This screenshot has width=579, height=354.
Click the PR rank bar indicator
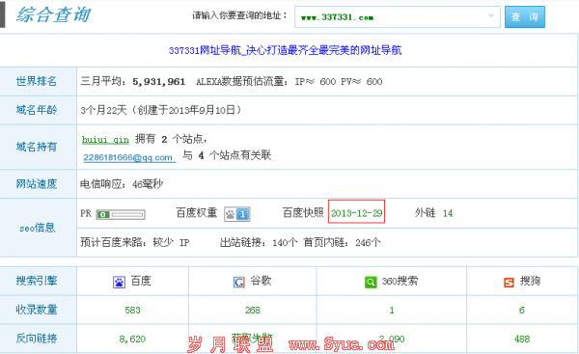pyautogui.click(x=121, y=214)
